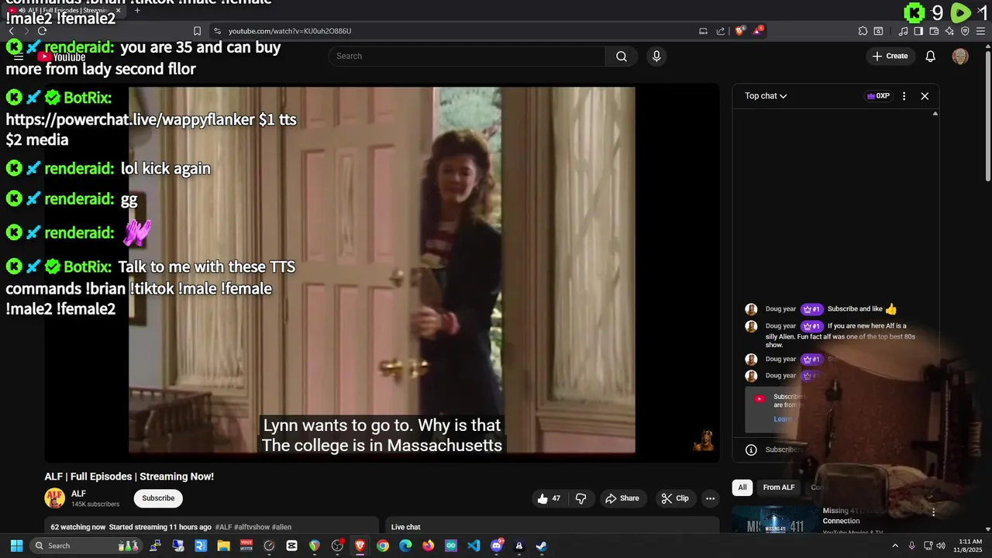
Task: Open the Brave playlist music note icon
Action: tap(903, 31)
